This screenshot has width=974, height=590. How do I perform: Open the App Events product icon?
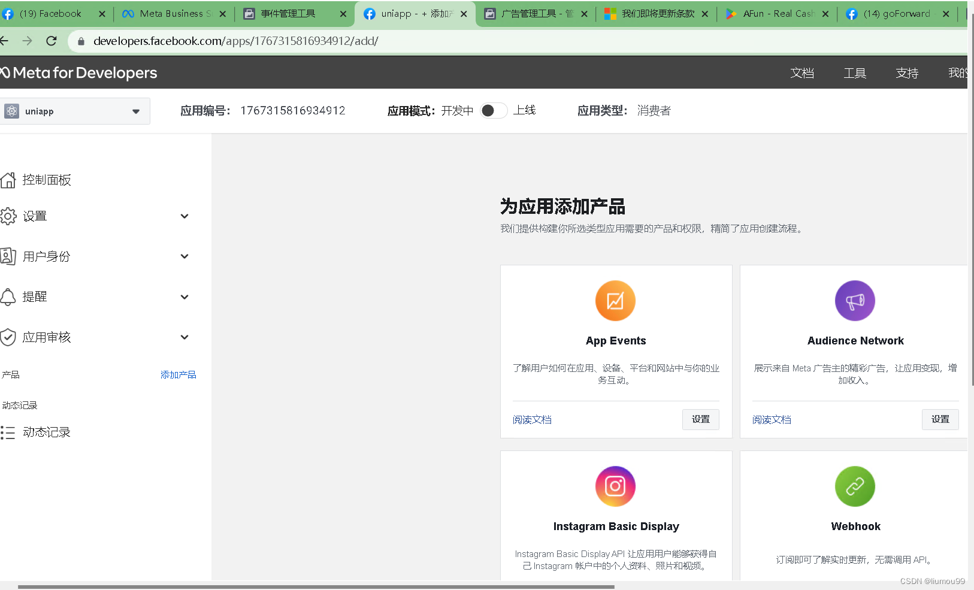click(x=616, y=301)
